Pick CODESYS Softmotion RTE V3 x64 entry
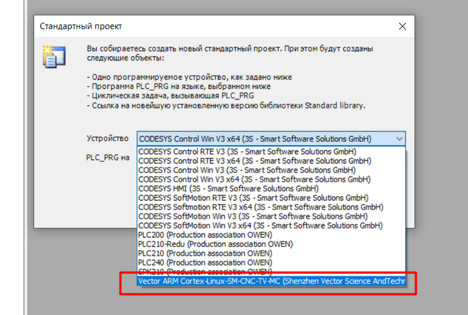 (x=271, y=207)
